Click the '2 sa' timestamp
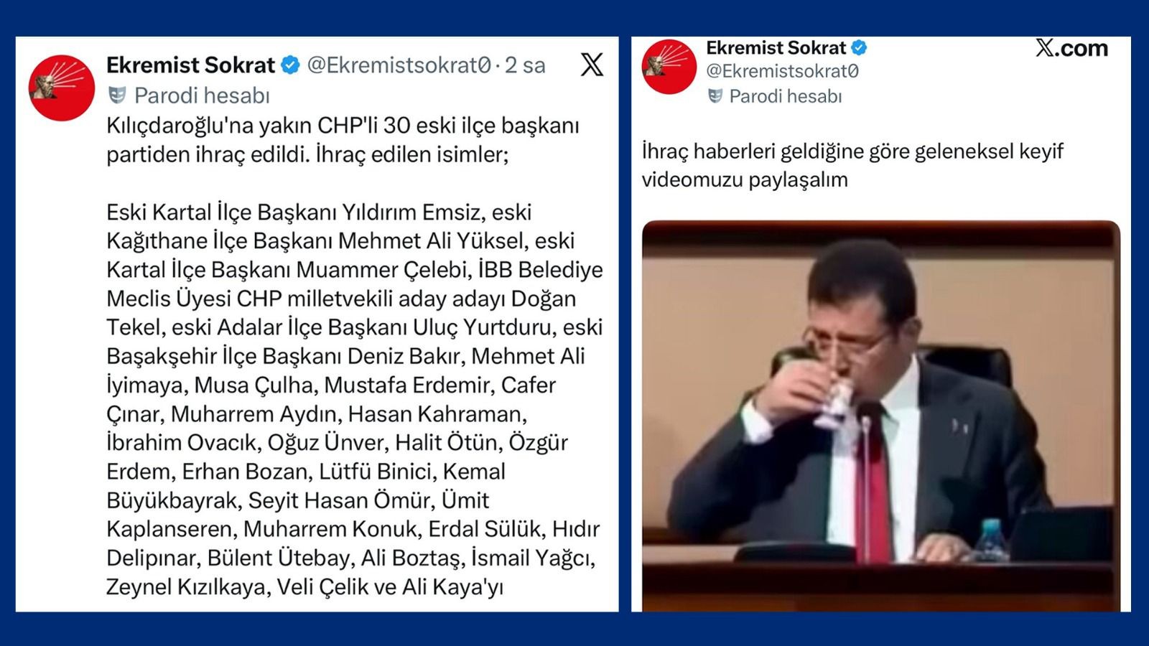The width and height of the screenshot is (1149, 646). coord(525,65)
